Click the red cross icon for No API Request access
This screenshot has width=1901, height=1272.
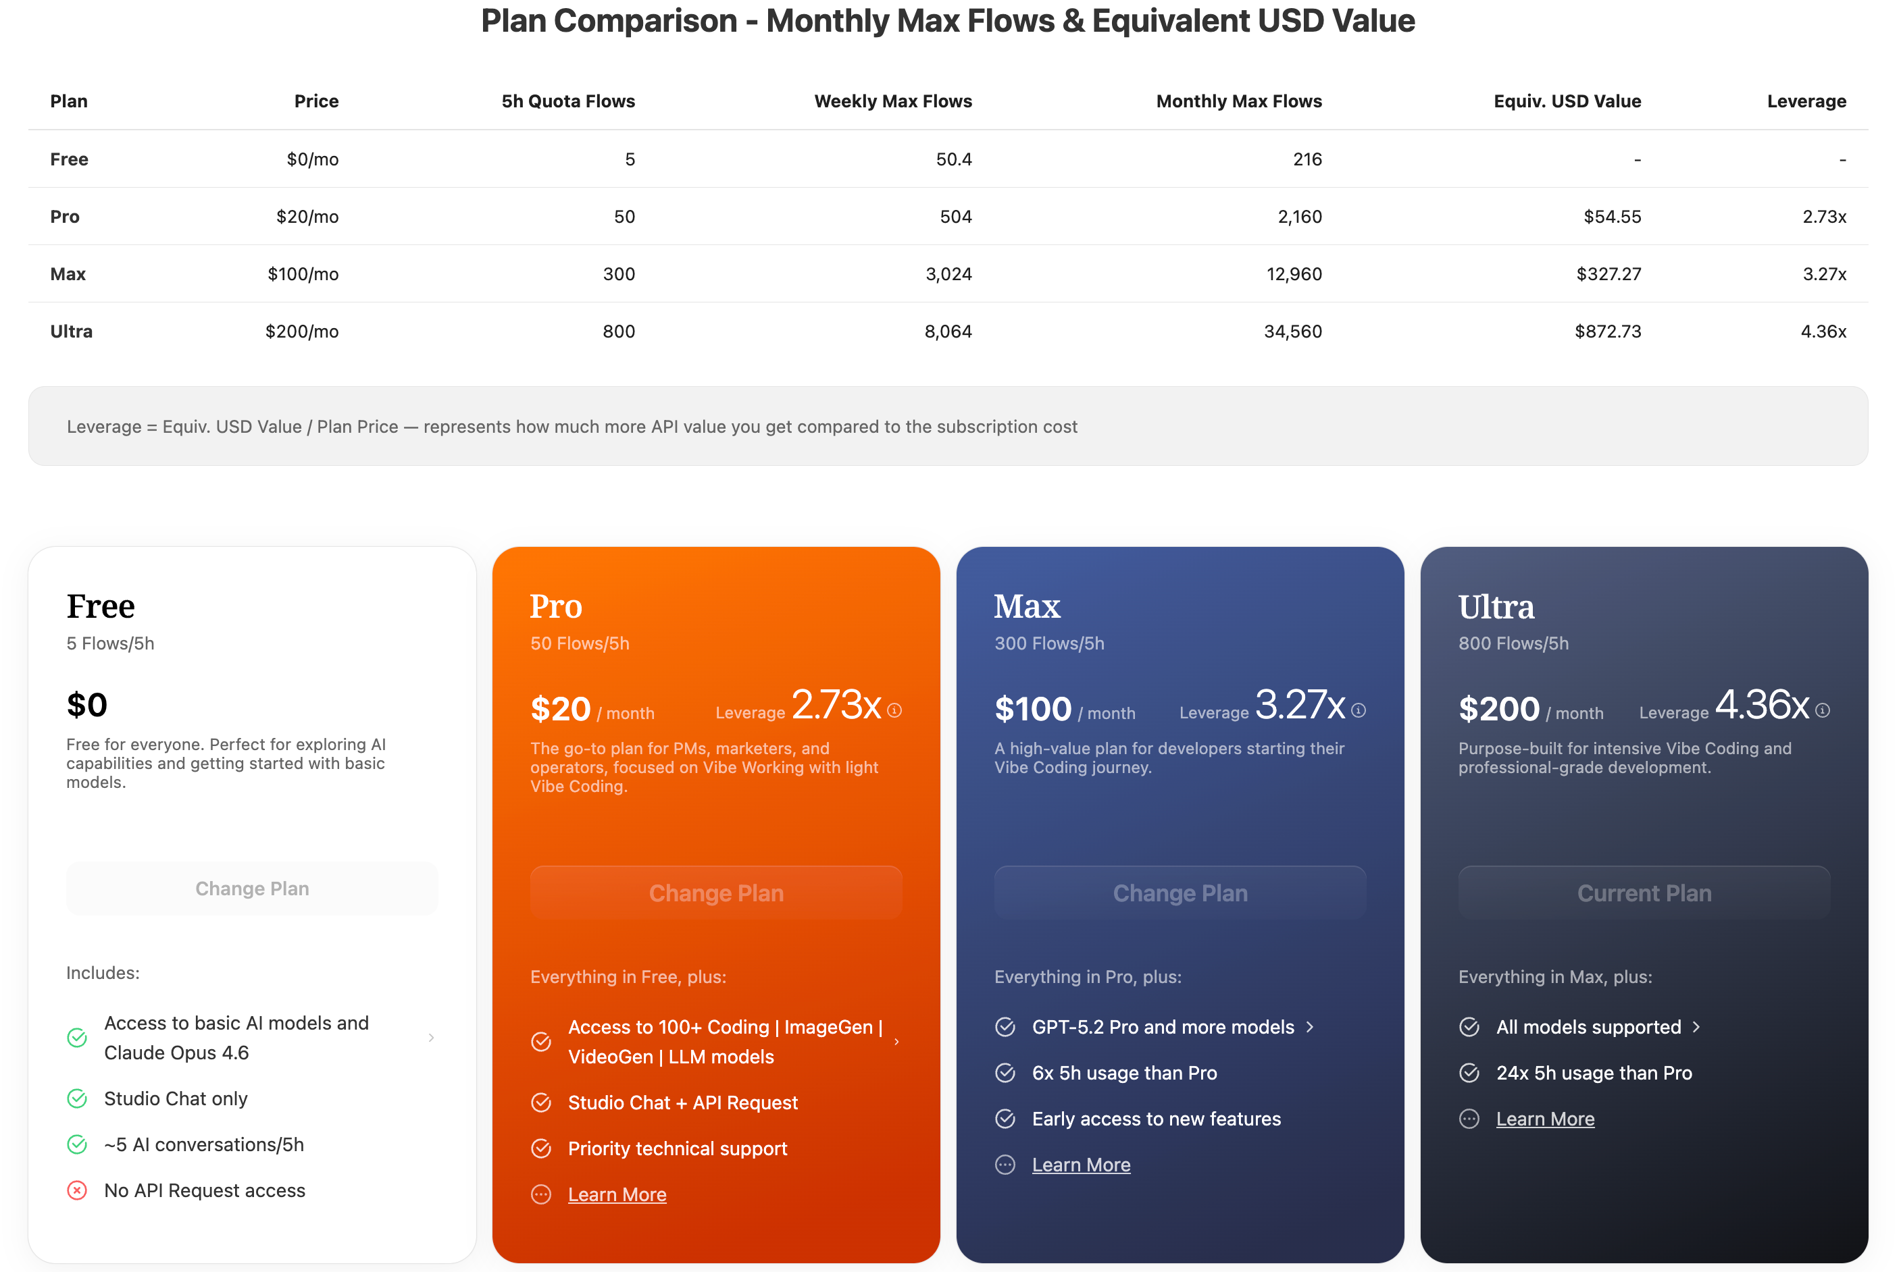click(x=77, y=1190)
